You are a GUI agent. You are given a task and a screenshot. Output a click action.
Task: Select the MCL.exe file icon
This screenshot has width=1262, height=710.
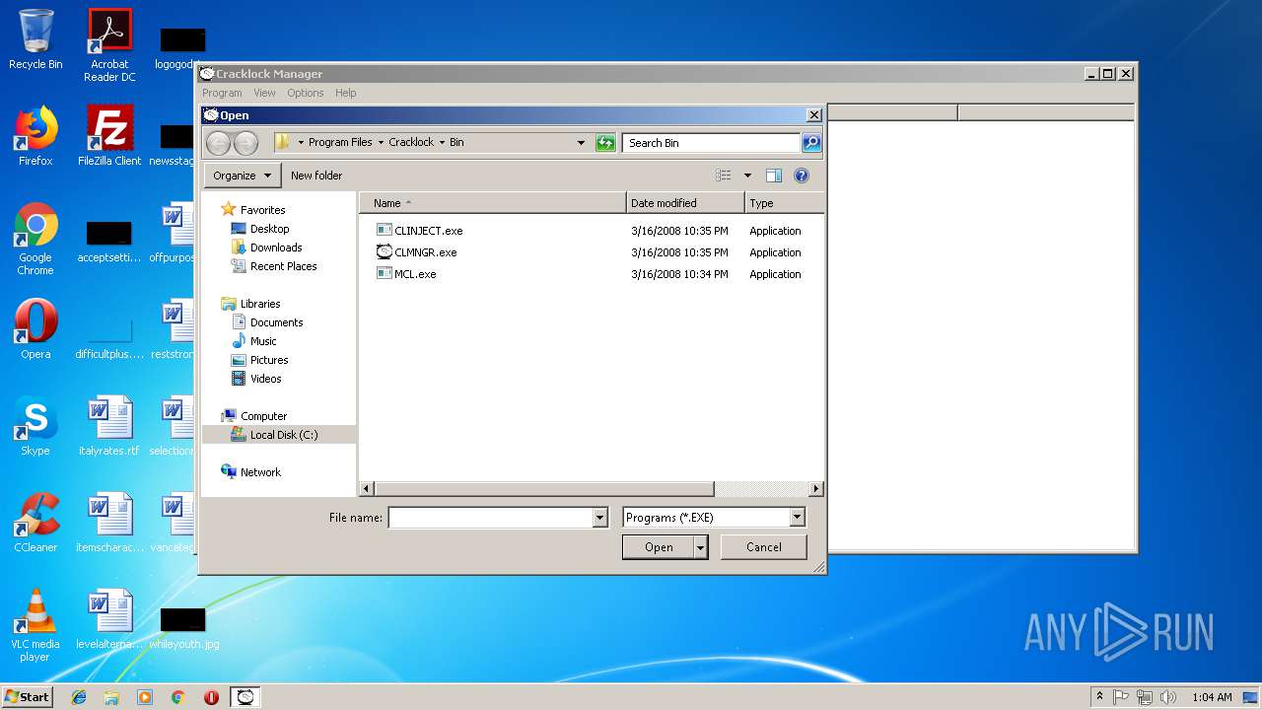tap(385, 273)
